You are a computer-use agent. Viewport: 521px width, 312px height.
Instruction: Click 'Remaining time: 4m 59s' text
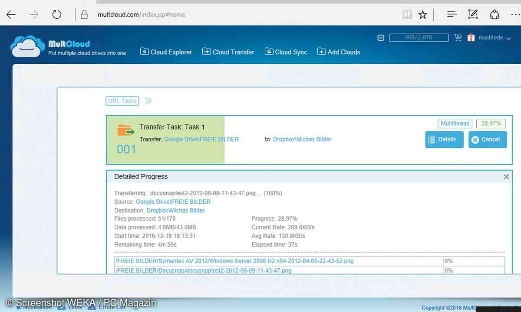pyautogui.click(x=145, y=245)
